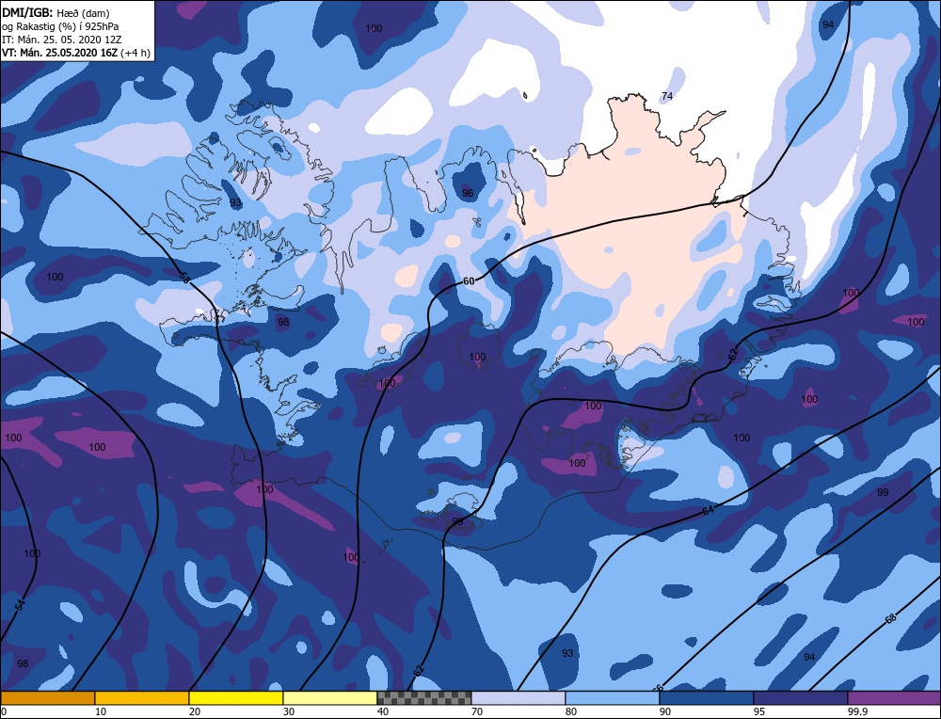
Task: Click the humidity value '74' on the map
Action: click(x=667, y=96)
